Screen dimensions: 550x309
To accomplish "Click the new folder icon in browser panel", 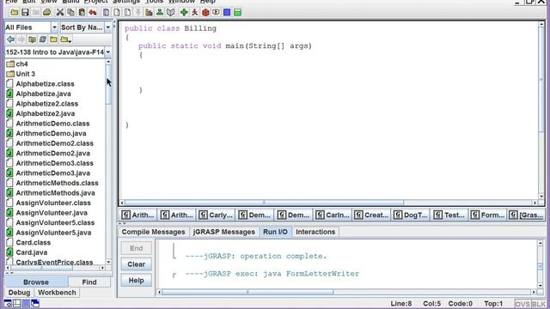I will pyautogui.click(x=53, y=39).
